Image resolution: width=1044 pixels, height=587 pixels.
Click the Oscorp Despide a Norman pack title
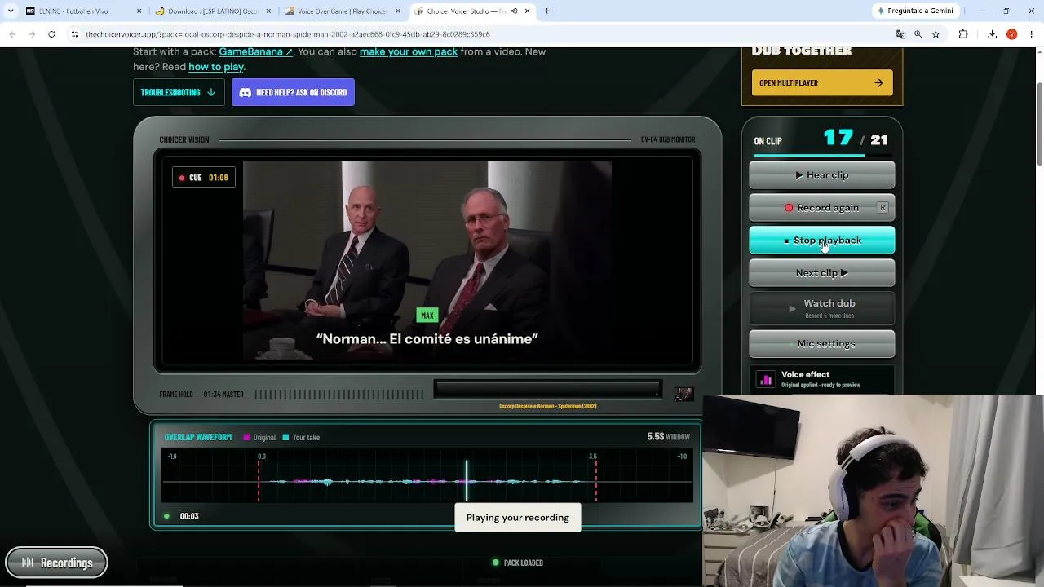pos(548,406)
